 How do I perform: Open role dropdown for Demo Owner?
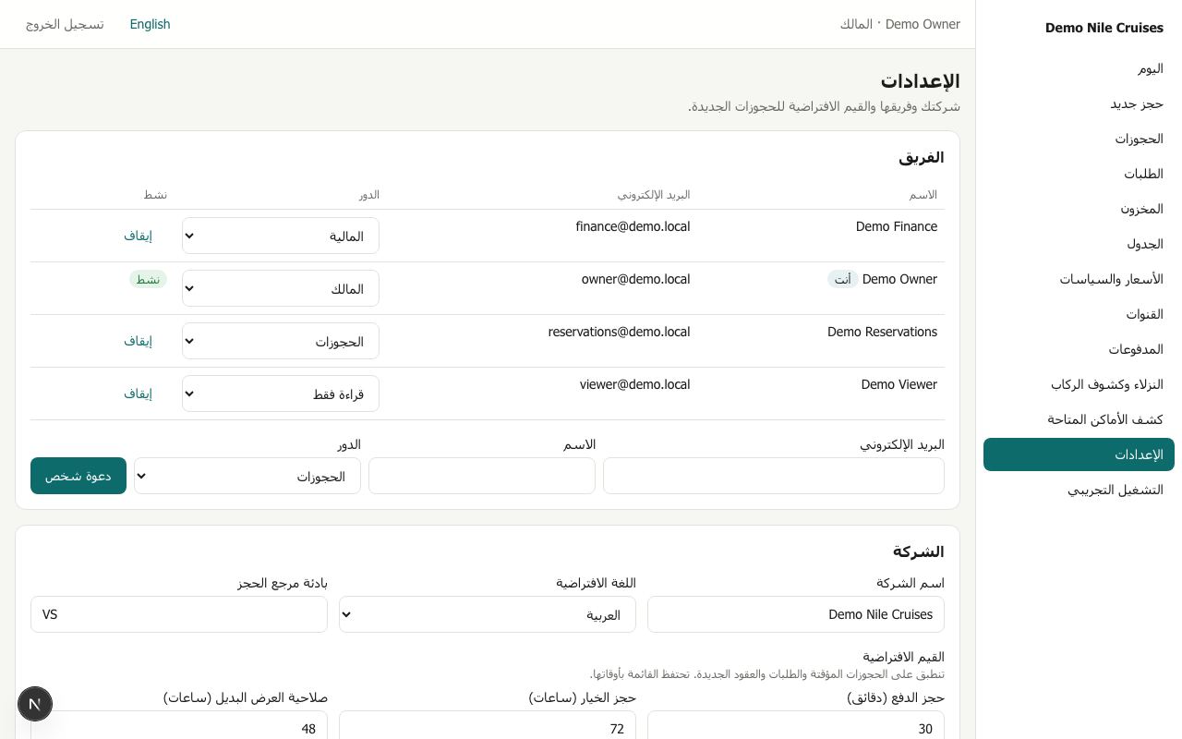click(x=281, y=288)
